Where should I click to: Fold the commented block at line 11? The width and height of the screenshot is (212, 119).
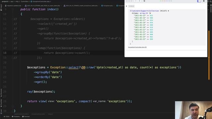click(x=13, y=19)
